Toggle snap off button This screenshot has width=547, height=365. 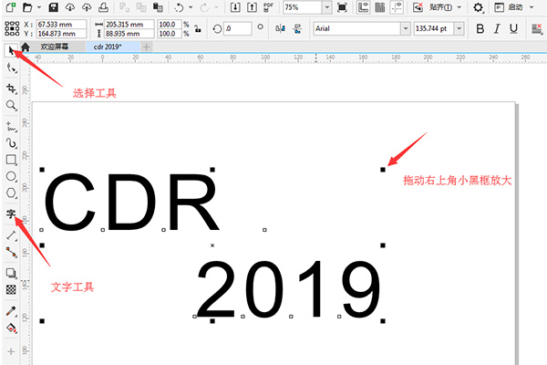tap(418, 7)
